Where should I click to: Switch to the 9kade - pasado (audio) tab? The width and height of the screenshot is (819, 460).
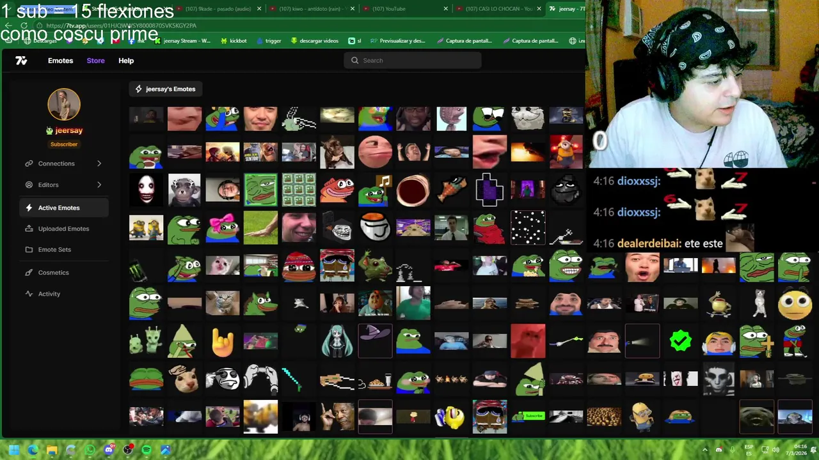pos(216,8)
